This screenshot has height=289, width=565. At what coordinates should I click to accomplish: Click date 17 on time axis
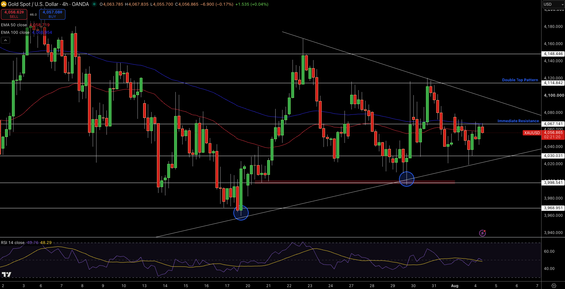[227, 286]
